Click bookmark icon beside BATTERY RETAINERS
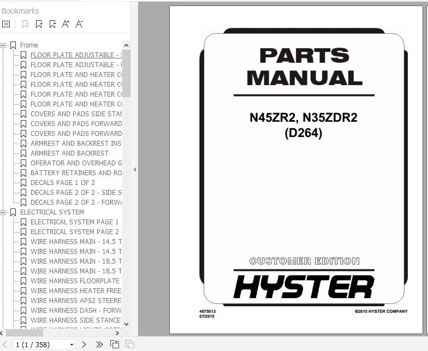The width and height of the screenshot is (428, 351). click(23, 173)
